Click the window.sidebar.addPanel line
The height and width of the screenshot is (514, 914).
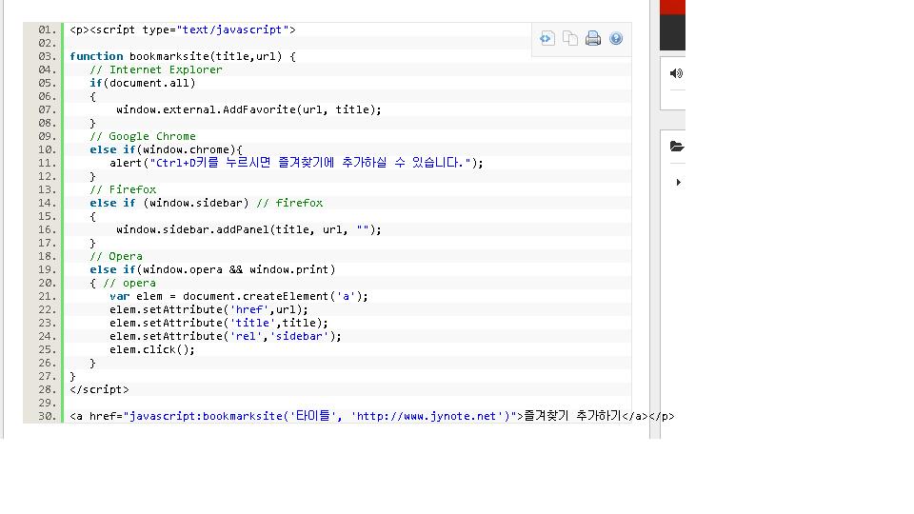[248, 229]
